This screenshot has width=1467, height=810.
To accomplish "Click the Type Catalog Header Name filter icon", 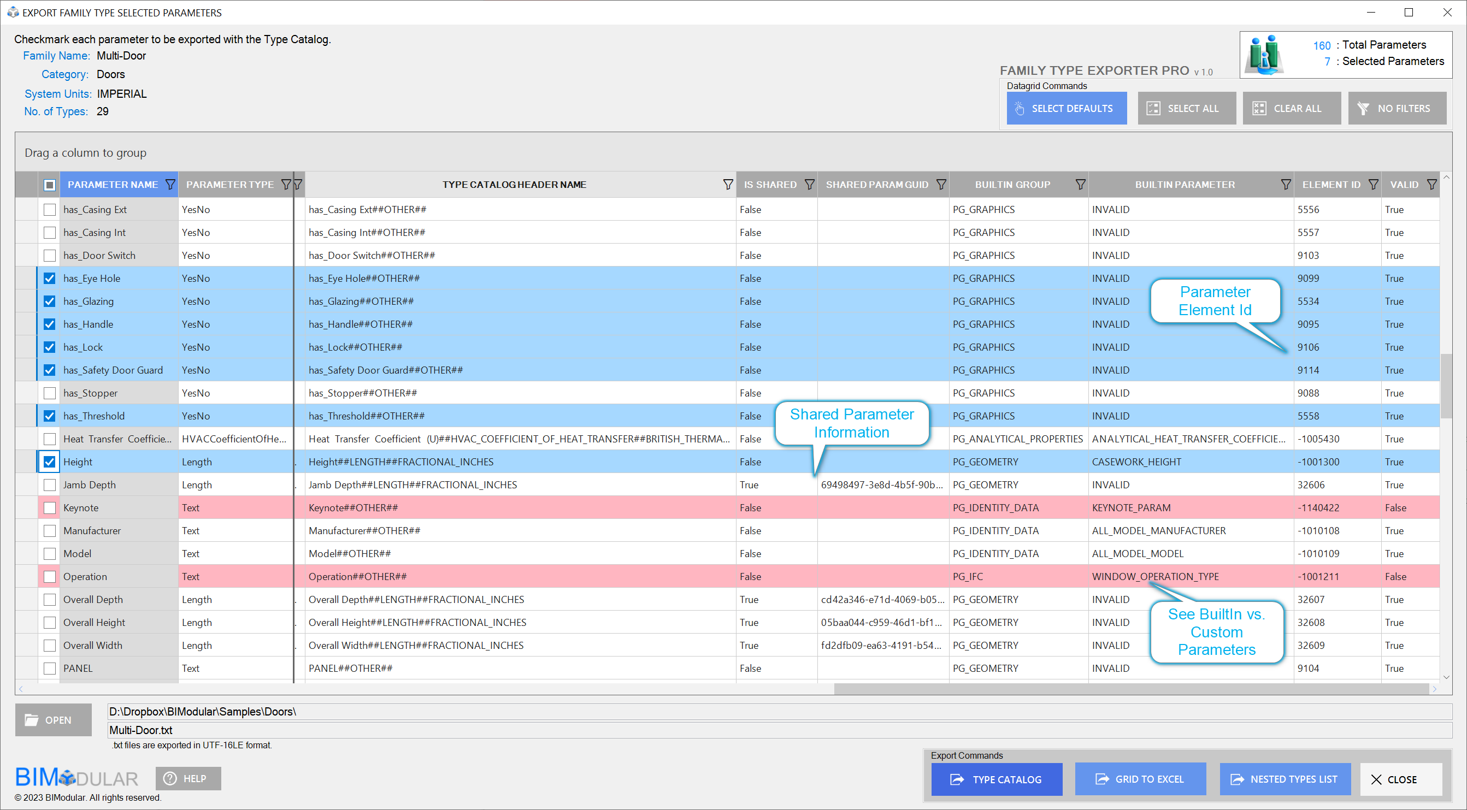I will click(x=727, y=185).
